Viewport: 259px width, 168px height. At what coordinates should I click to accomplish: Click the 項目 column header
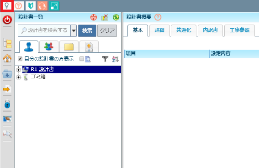click(x=167, y=54)
